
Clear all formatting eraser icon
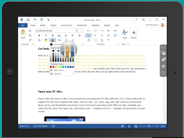[80, 35]
